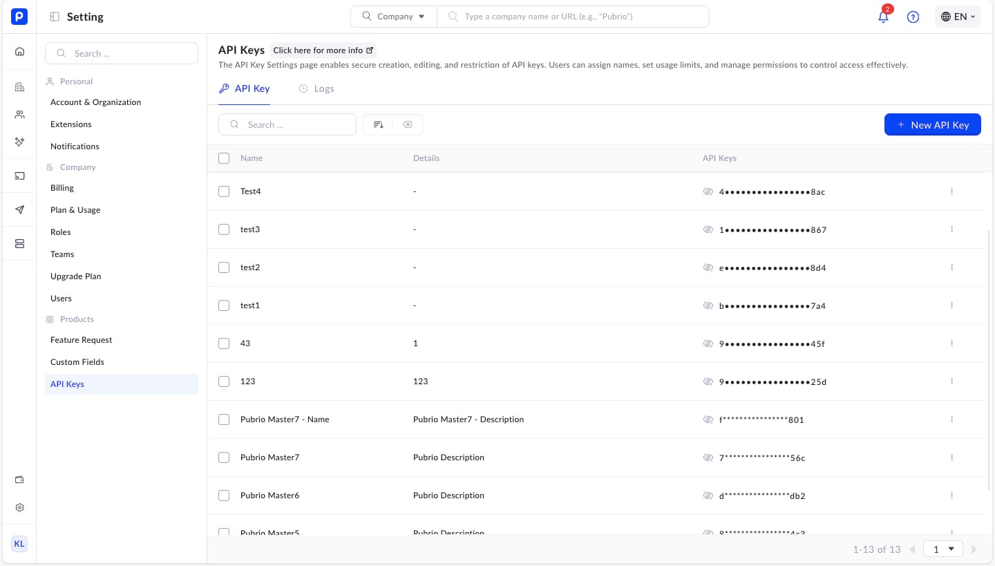Reveal the test3 API key
995x566 pixels.
pyautogui.click(x=708, y=229)
